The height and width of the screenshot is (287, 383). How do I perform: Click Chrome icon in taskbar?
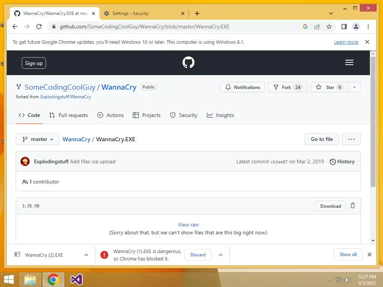(x=53, y=280)
